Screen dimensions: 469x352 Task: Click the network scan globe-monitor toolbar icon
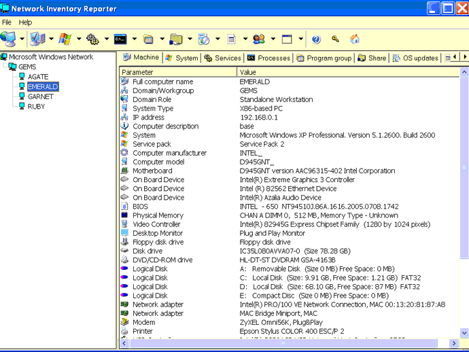[8, 39]
